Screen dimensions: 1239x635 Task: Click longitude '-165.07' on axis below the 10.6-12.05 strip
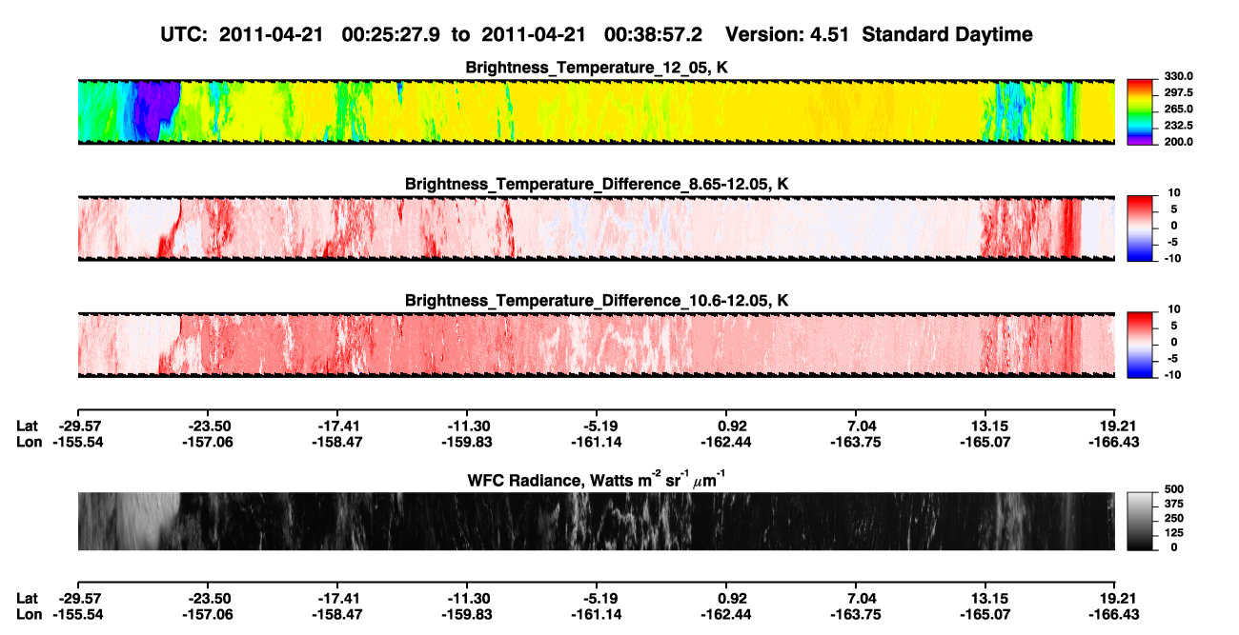coord(985,443)
